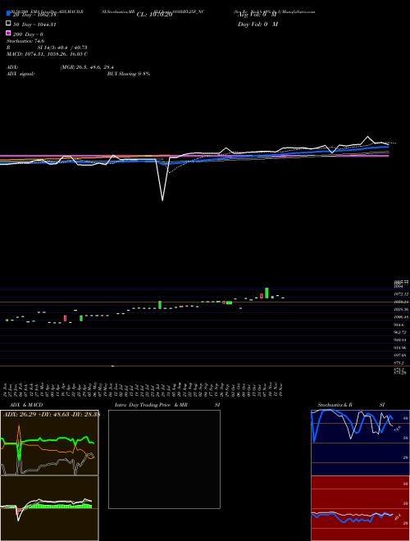Click the 873.2 price axis label

point(399,362)
